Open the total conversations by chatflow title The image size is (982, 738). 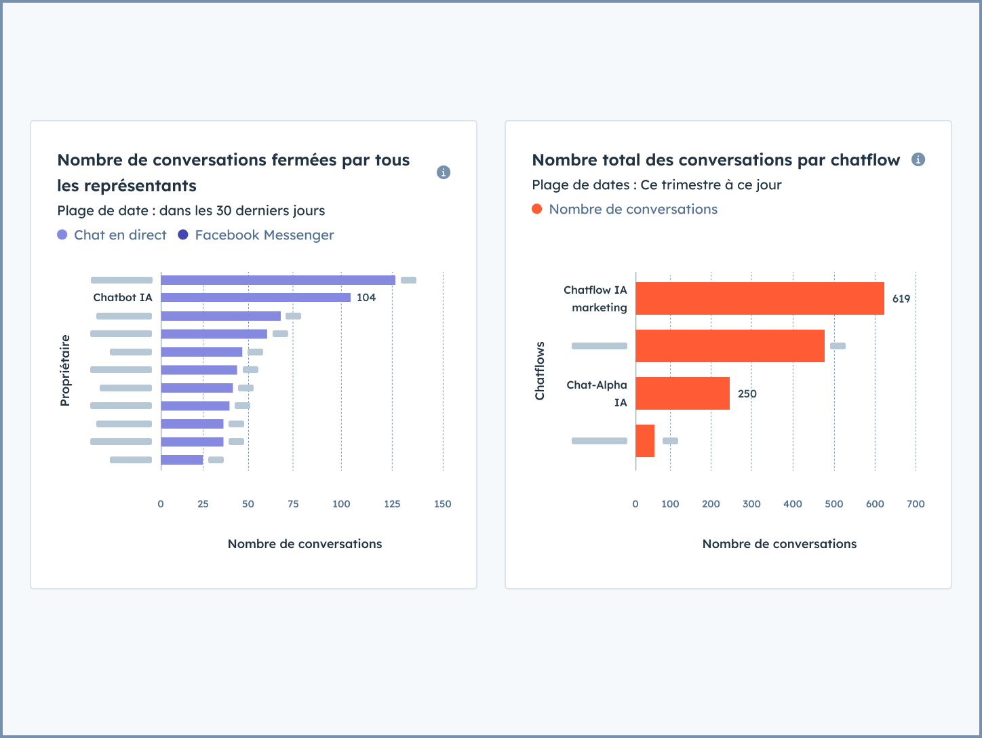pyautogui.click(x=715, y=160)
